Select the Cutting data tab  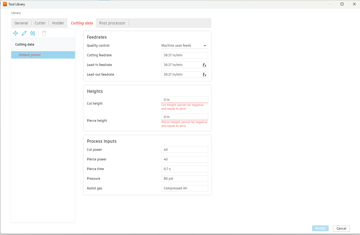coord(81,23)
